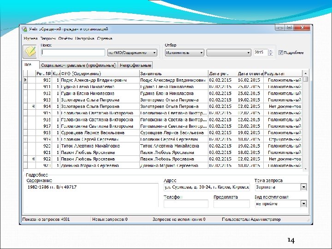Click Отрицательный result in row 919
Screen dimensions: 332x249
[285, 139]
